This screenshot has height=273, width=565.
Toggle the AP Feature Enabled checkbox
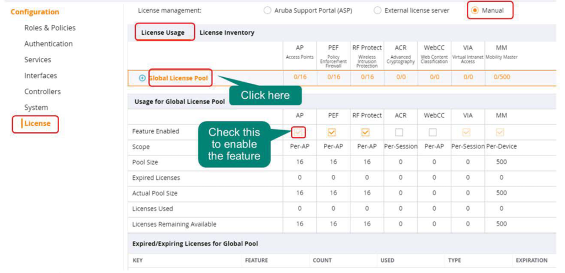[x=299, y=132]
